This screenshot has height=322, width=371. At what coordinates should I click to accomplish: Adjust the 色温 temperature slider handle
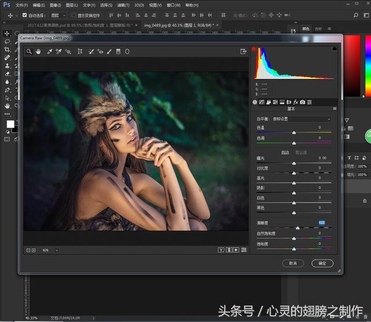click(294, 133)
